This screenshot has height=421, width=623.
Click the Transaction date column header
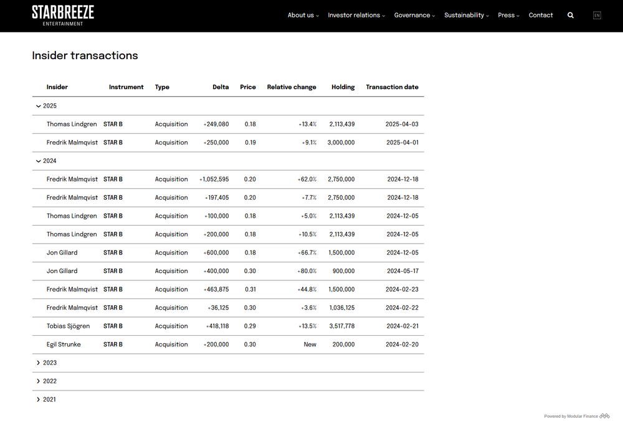click(x=392, y=87)
